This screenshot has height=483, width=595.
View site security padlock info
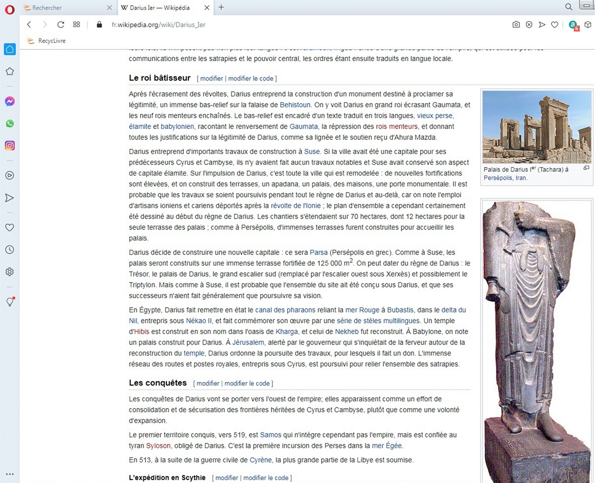pyautogui.click(x=99, y=25)
